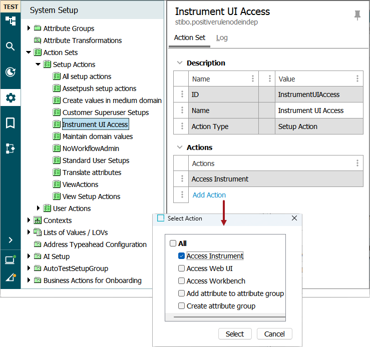The image size is (370, 347).
Task: Enable the Access Web UI checkbox
Action: click(x=182, y=268)
